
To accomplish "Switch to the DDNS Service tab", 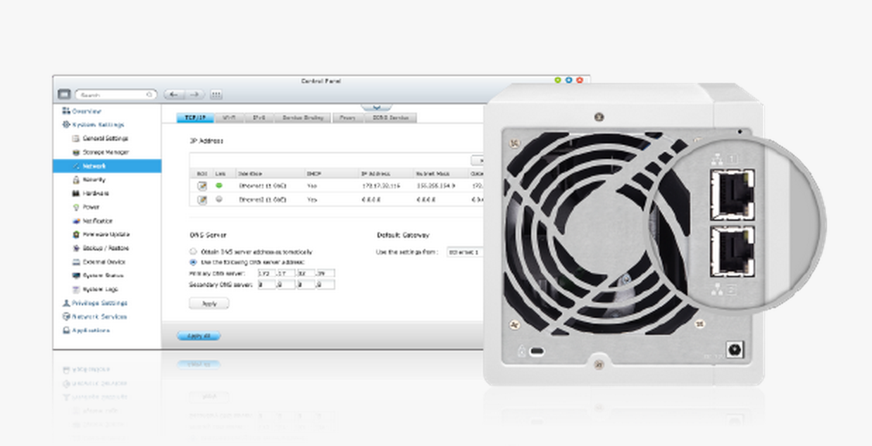I will pyautogui.click(x=390, y=117).
